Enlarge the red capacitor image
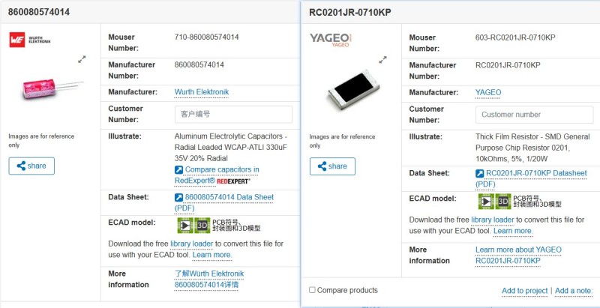Image resolution: width=600 pixels, height=308 pixels. [x=82, y=58]
